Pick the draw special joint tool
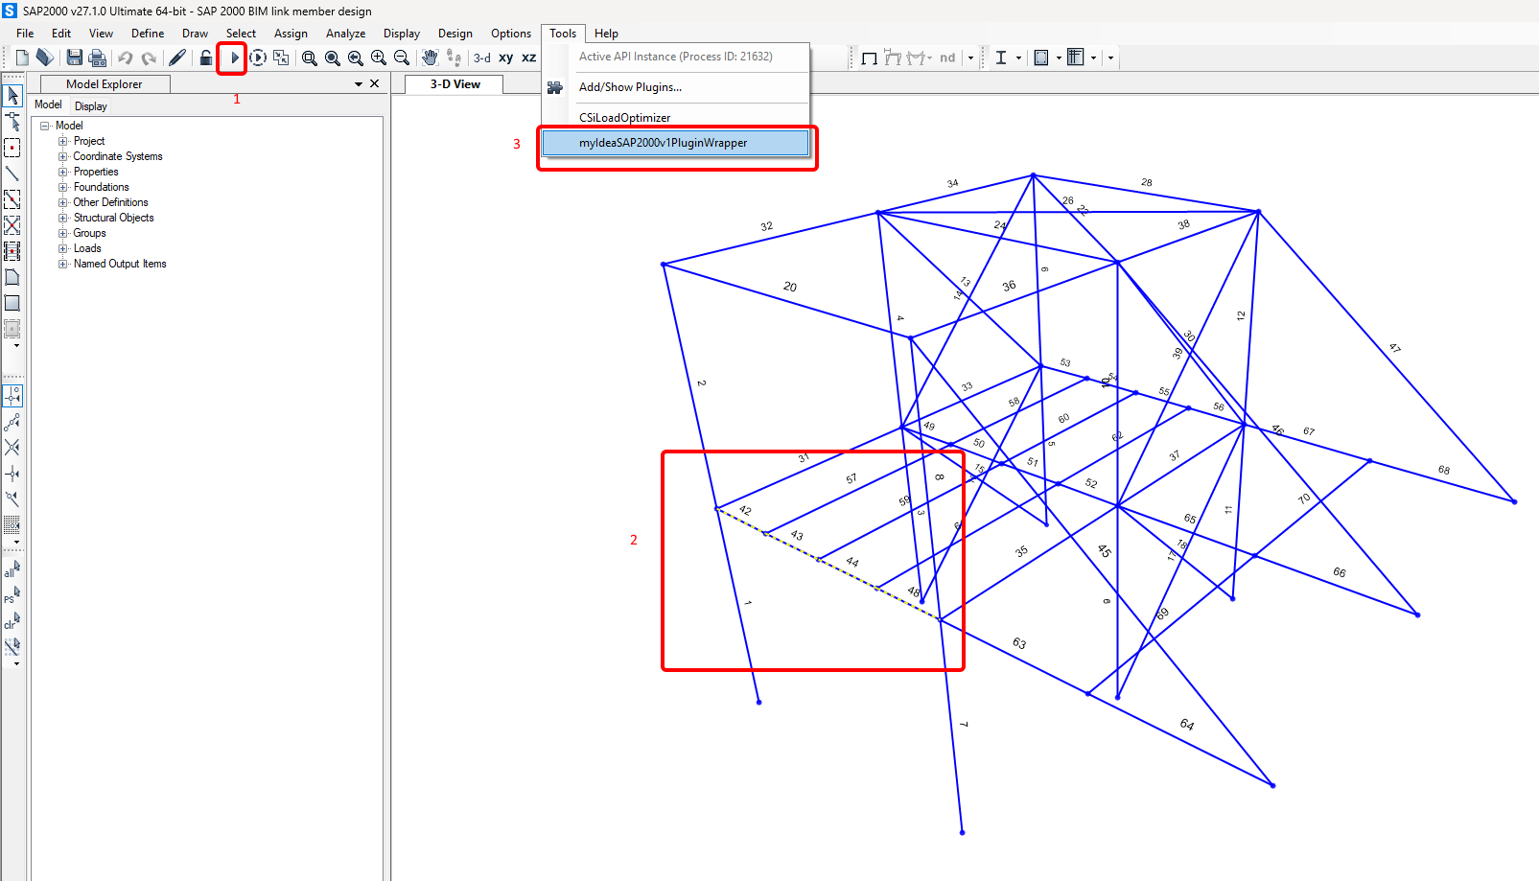1539x881 pixels. point(12,148)
